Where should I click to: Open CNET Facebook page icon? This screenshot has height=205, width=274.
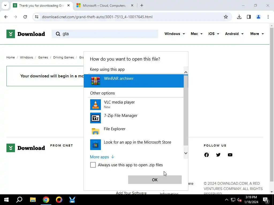point(207,155)
